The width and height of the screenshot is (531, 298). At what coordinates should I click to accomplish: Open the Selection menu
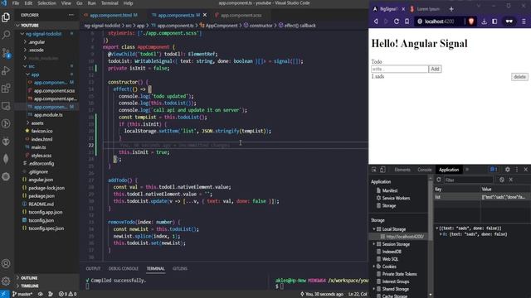[x=46, y=3]
